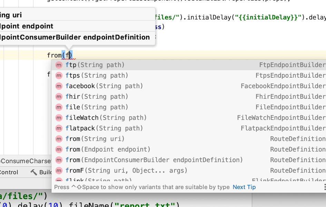Open completion popup options kebab menu
The width and height of the screenshot is (326, 207).
[325, 187]
